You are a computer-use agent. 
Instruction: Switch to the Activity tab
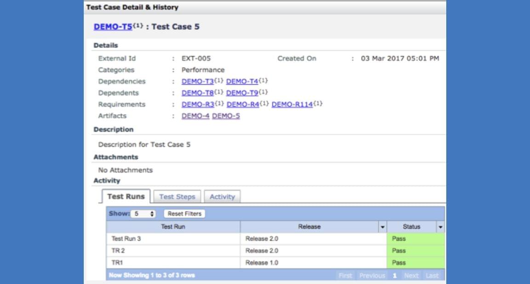(x=222, y=197)
